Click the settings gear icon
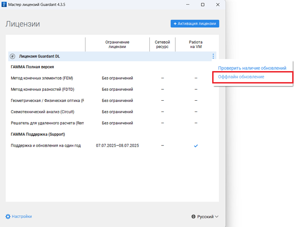Image resolution: width=294 pixels, height=227 pixels. click(x=8, y=216)
